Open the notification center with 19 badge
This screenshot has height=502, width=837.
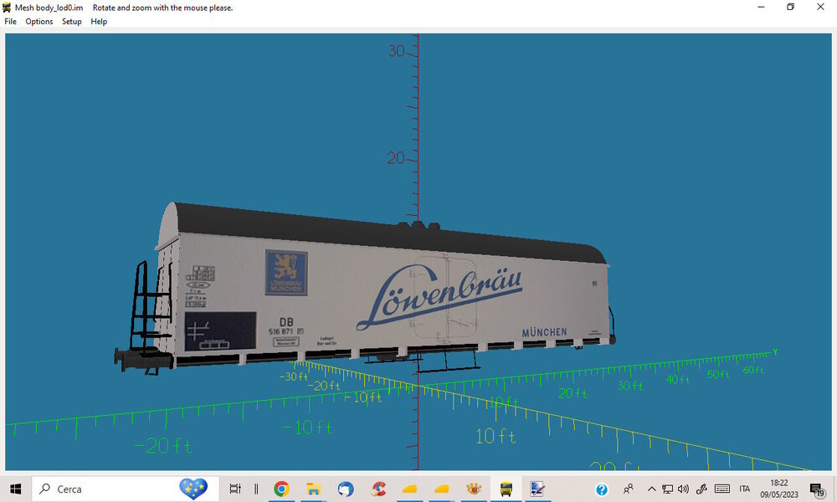click(817, 489)
